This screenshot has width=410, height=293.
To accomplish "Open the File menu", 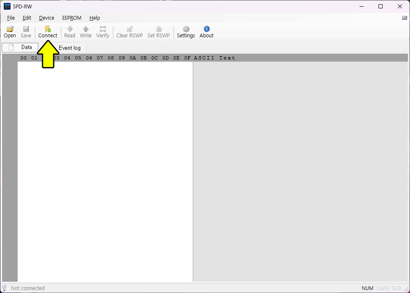I will [x=11, y=18].
